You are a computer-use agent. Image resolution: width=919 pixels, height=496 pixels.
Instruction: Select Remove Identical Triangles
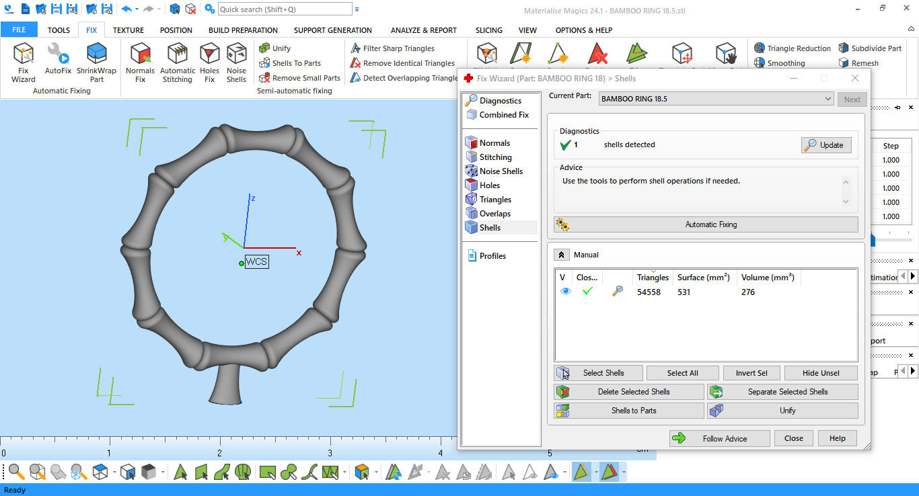point(403,63)
